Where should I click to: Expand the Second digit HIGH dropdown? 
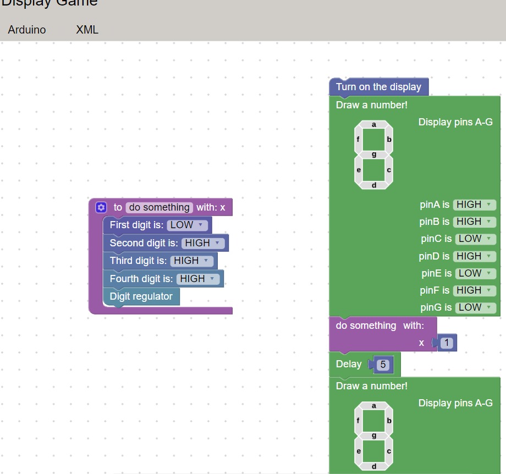tap(203, 243)
